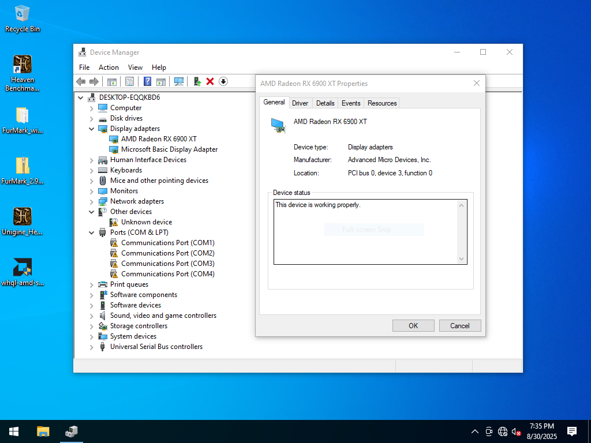Click the Back arrow in Device Manager toolbar
Image resolution: width=591 pixels, height=443 pixels.
(x=81, y=81)
